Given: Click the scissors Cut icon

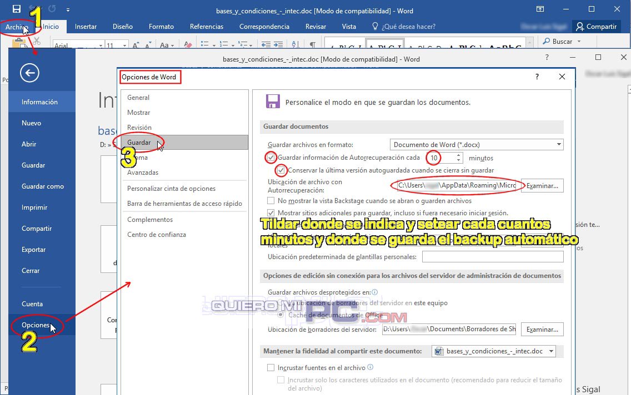Looking at the screenshot, I should pyautogui.click(x=37, y=42).
